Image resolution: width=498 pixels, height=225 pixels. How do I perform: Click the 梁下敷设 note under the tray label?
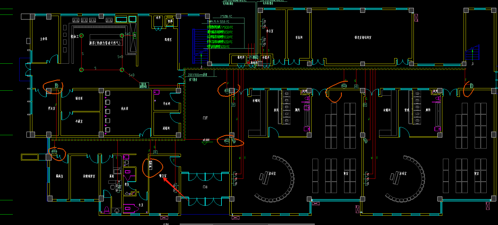(193, 80)
